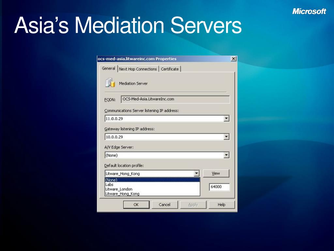Open Help for this dialog
Viewport: 334px width, 251px height.
tap(221, 205)
